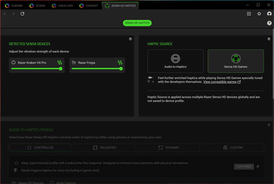Toggle haptic wave icon for Razer Freyja
Viewport: 274px width, 184px height.
coord(120,62)
